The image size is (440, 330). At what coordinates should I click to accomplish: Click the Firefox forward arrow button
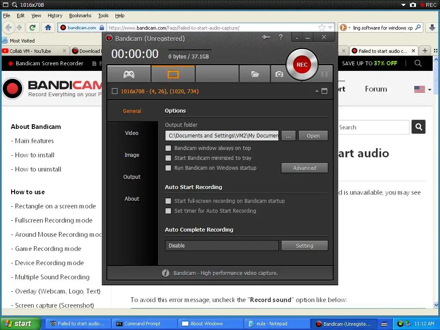pos(19,27)
